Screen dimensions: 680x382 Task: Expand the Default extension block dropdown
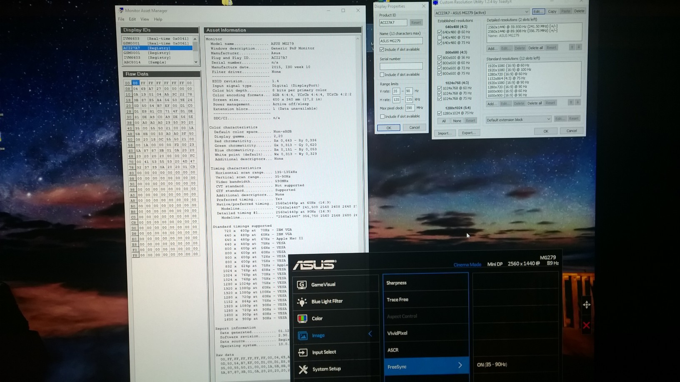[518, 120]
